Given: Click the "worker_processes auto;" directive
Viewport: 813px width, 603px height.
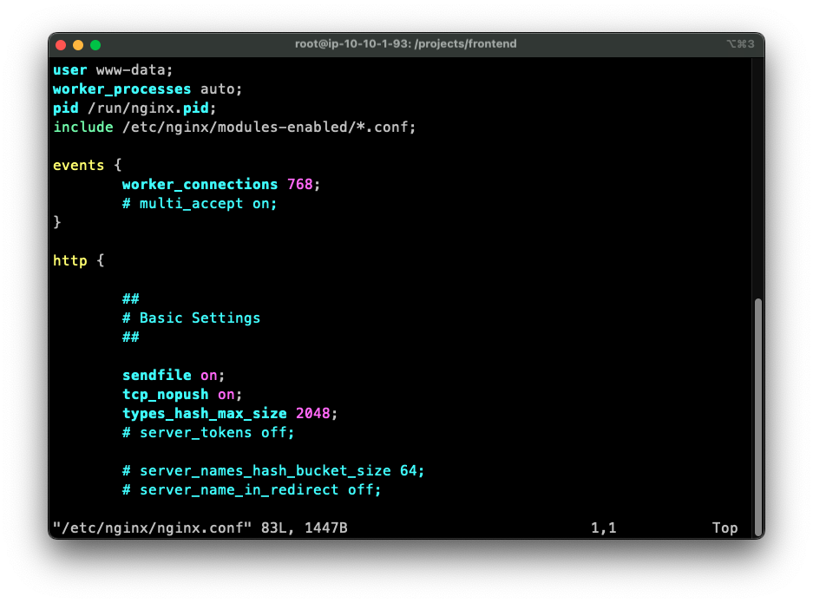Looking at the screenshot, I should tap(146, 88).
